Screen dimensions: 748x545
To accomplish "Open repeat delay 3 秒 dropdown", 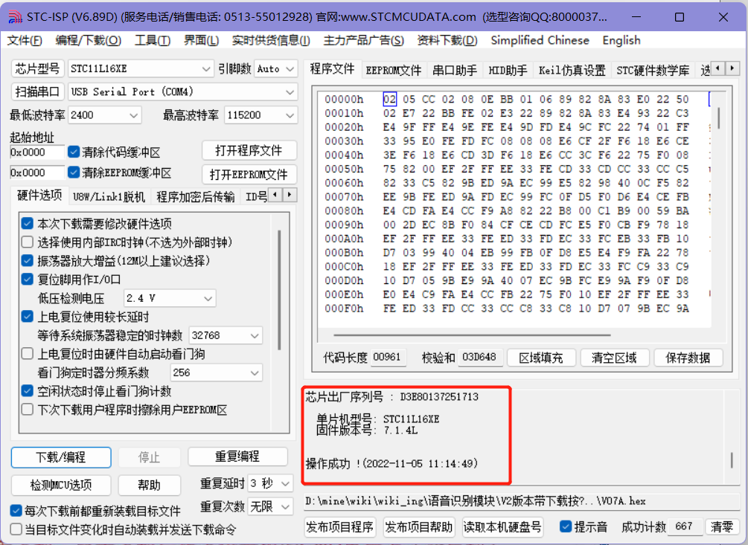I will click(x=270, y=483).
